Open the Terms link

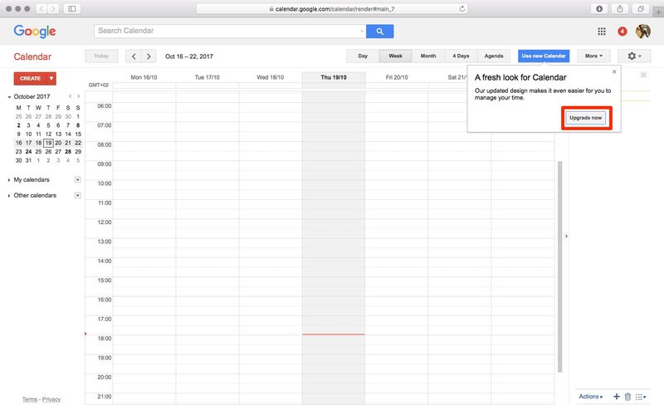[30, 399]
